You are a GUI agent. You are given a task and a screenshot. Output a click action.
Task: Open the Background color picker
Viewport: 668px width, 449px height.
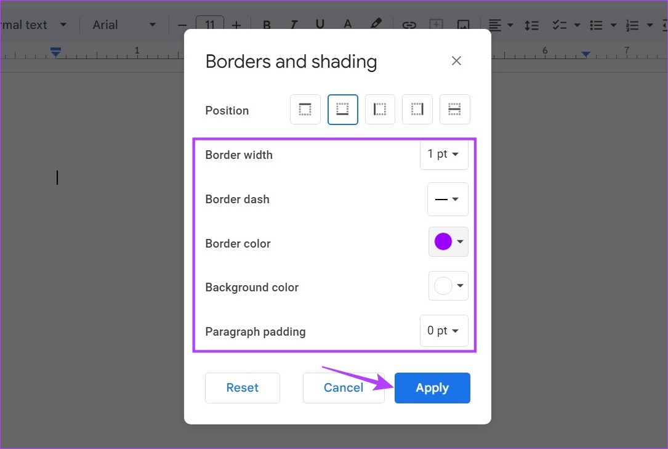coord(448,285)
